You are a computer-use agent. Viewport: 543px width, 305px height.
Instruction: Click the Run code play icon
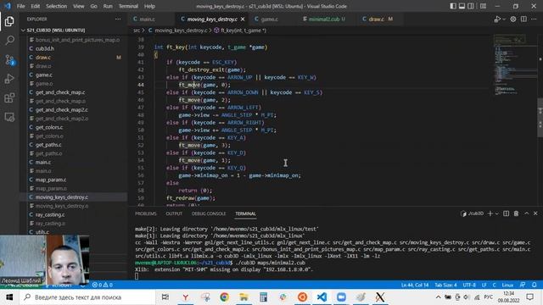[497, 19]
